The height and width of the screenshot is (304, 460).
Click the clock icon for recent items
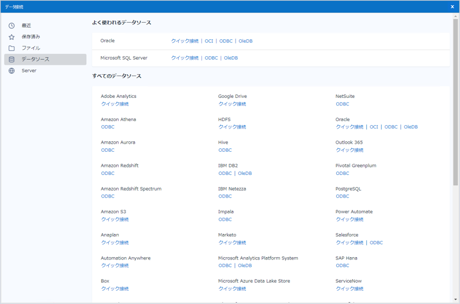12,25
